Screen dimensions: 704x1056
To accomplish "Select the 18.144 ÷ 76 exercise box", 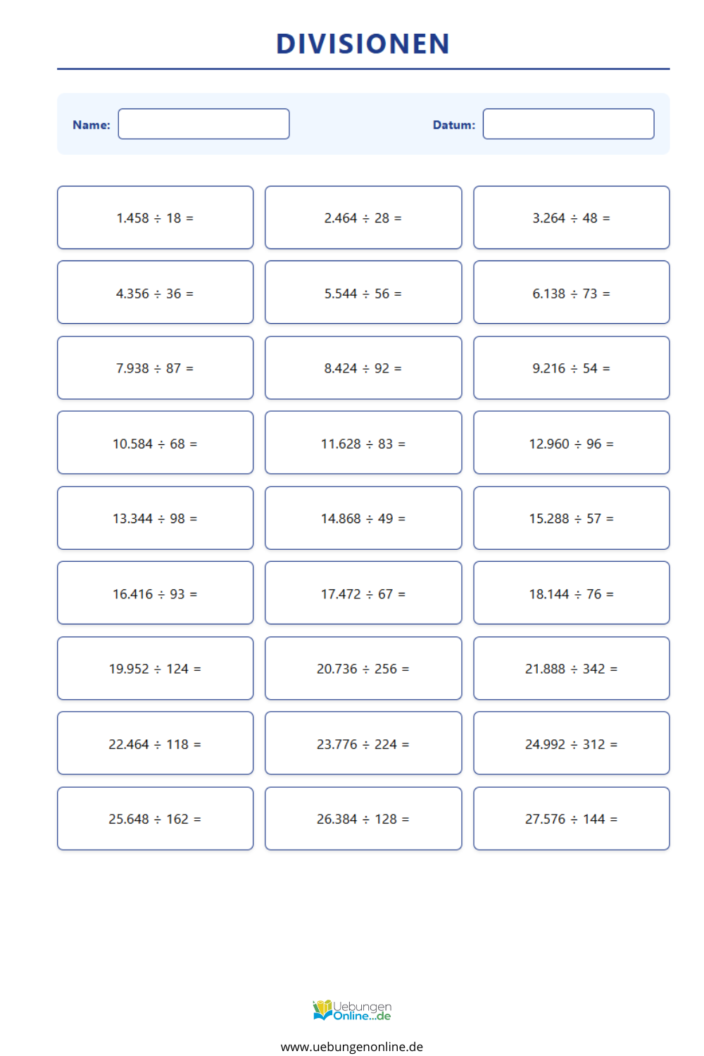I will 572,593.
